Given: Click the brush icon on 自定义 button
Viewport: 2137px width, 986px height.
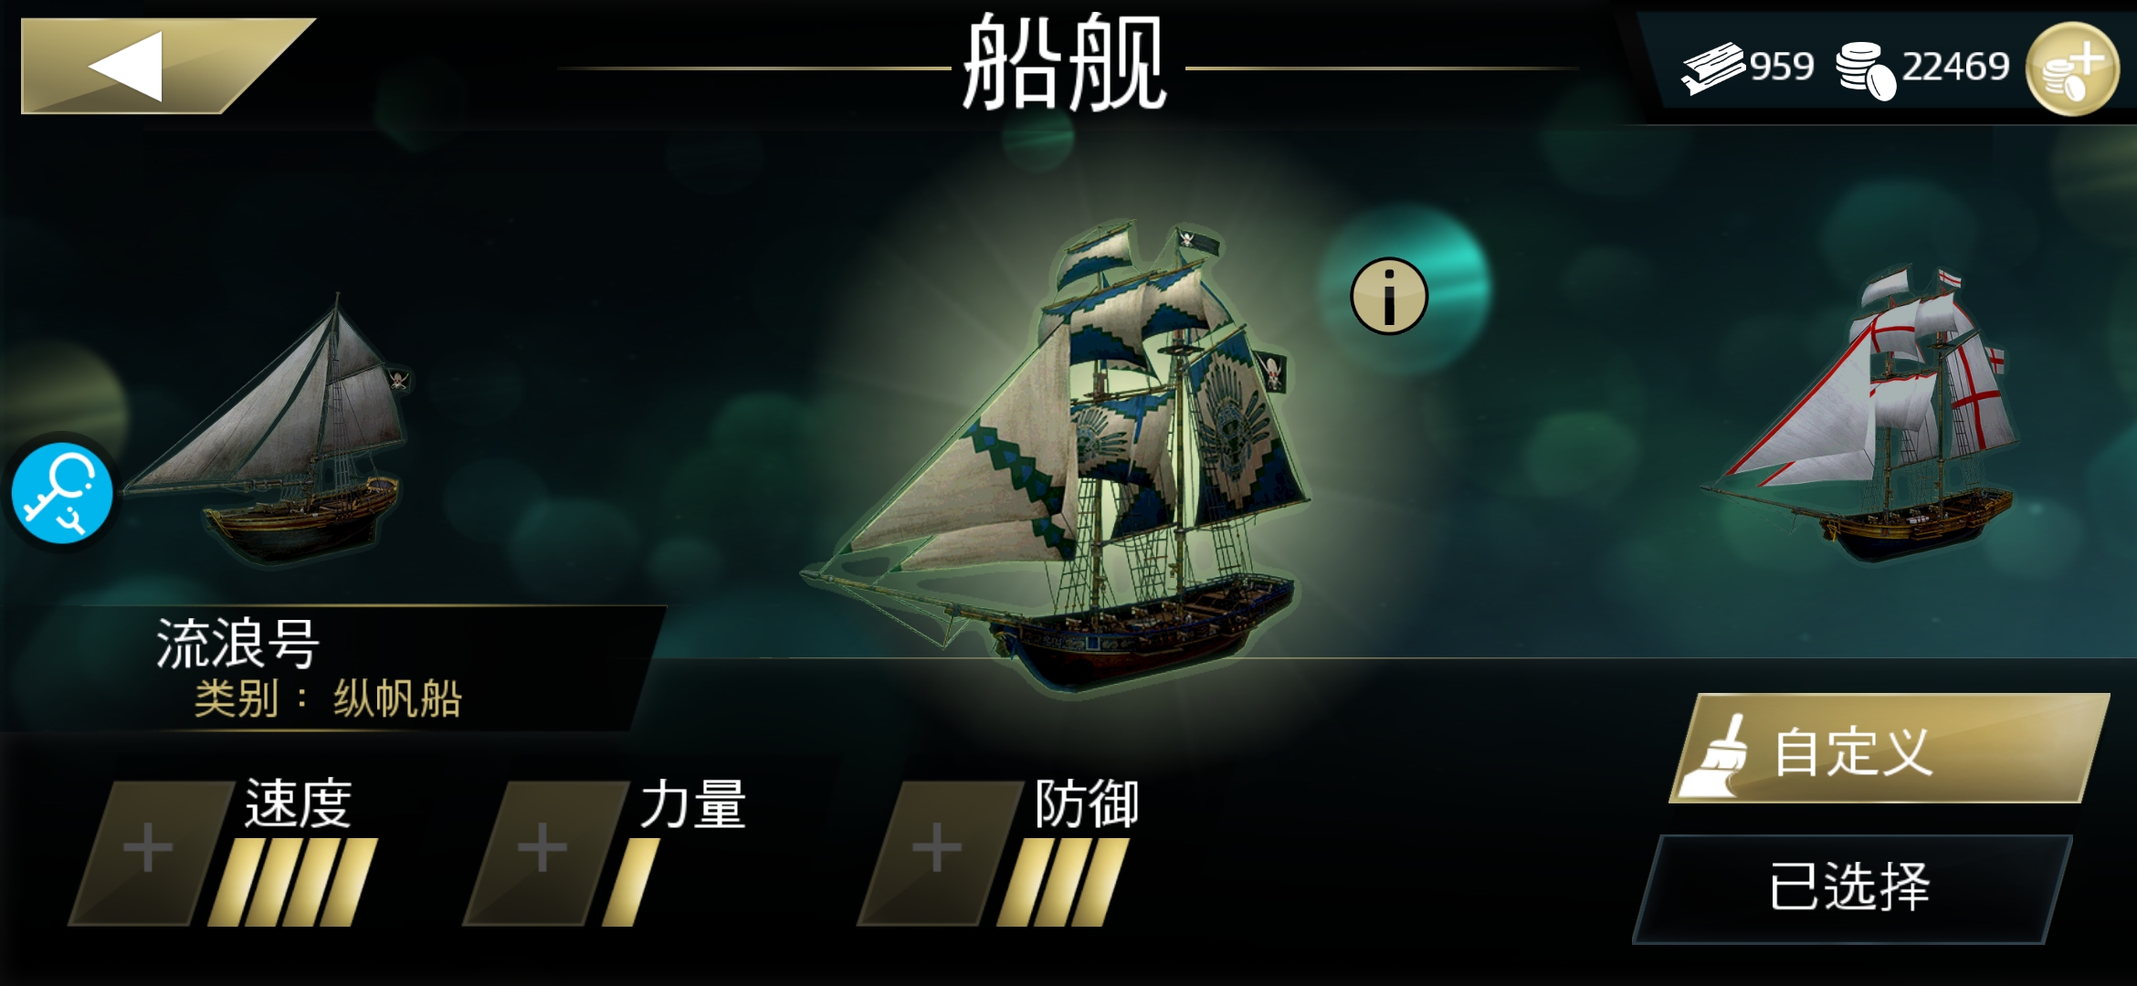Looking at the screenshot, I should pyautogui.click(x=1715, y=756).
